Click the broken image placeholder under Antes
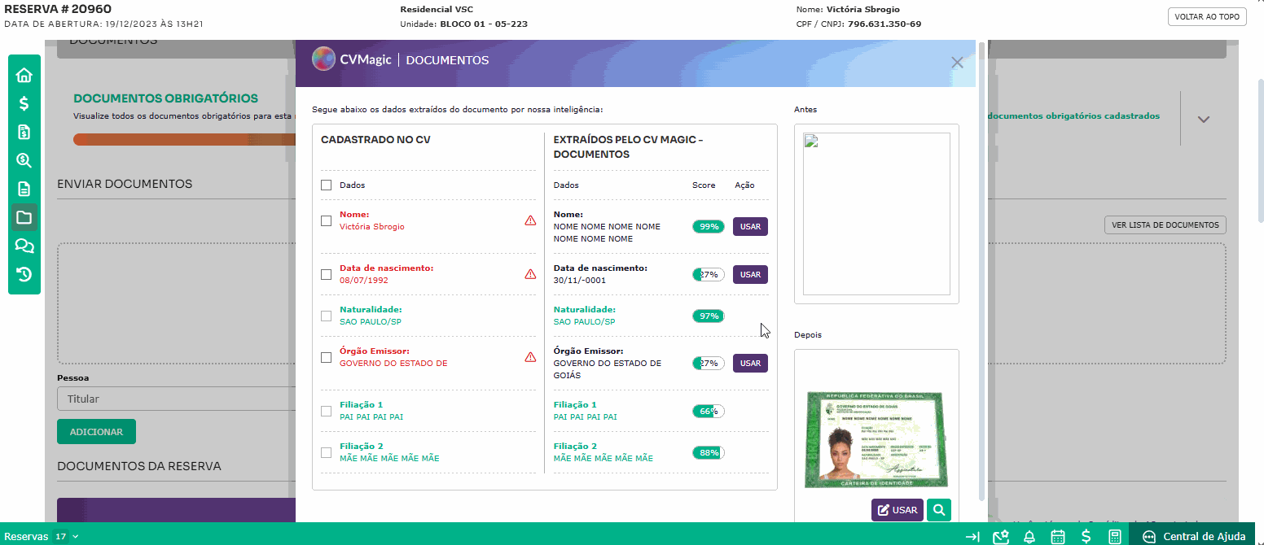The height and width of the screenshot is (545, 1264). [x=876, y=214]
